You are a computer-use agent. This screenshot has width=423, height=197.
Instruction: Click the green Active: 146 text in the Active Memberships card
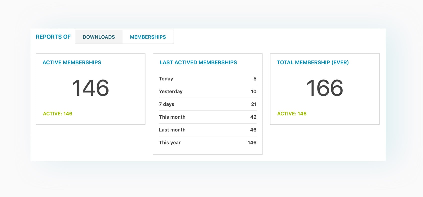click(58, 114)
